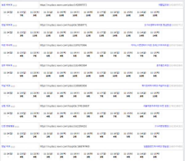
Task: Select the 11-13 cell showing 13위
Action: 155,95
